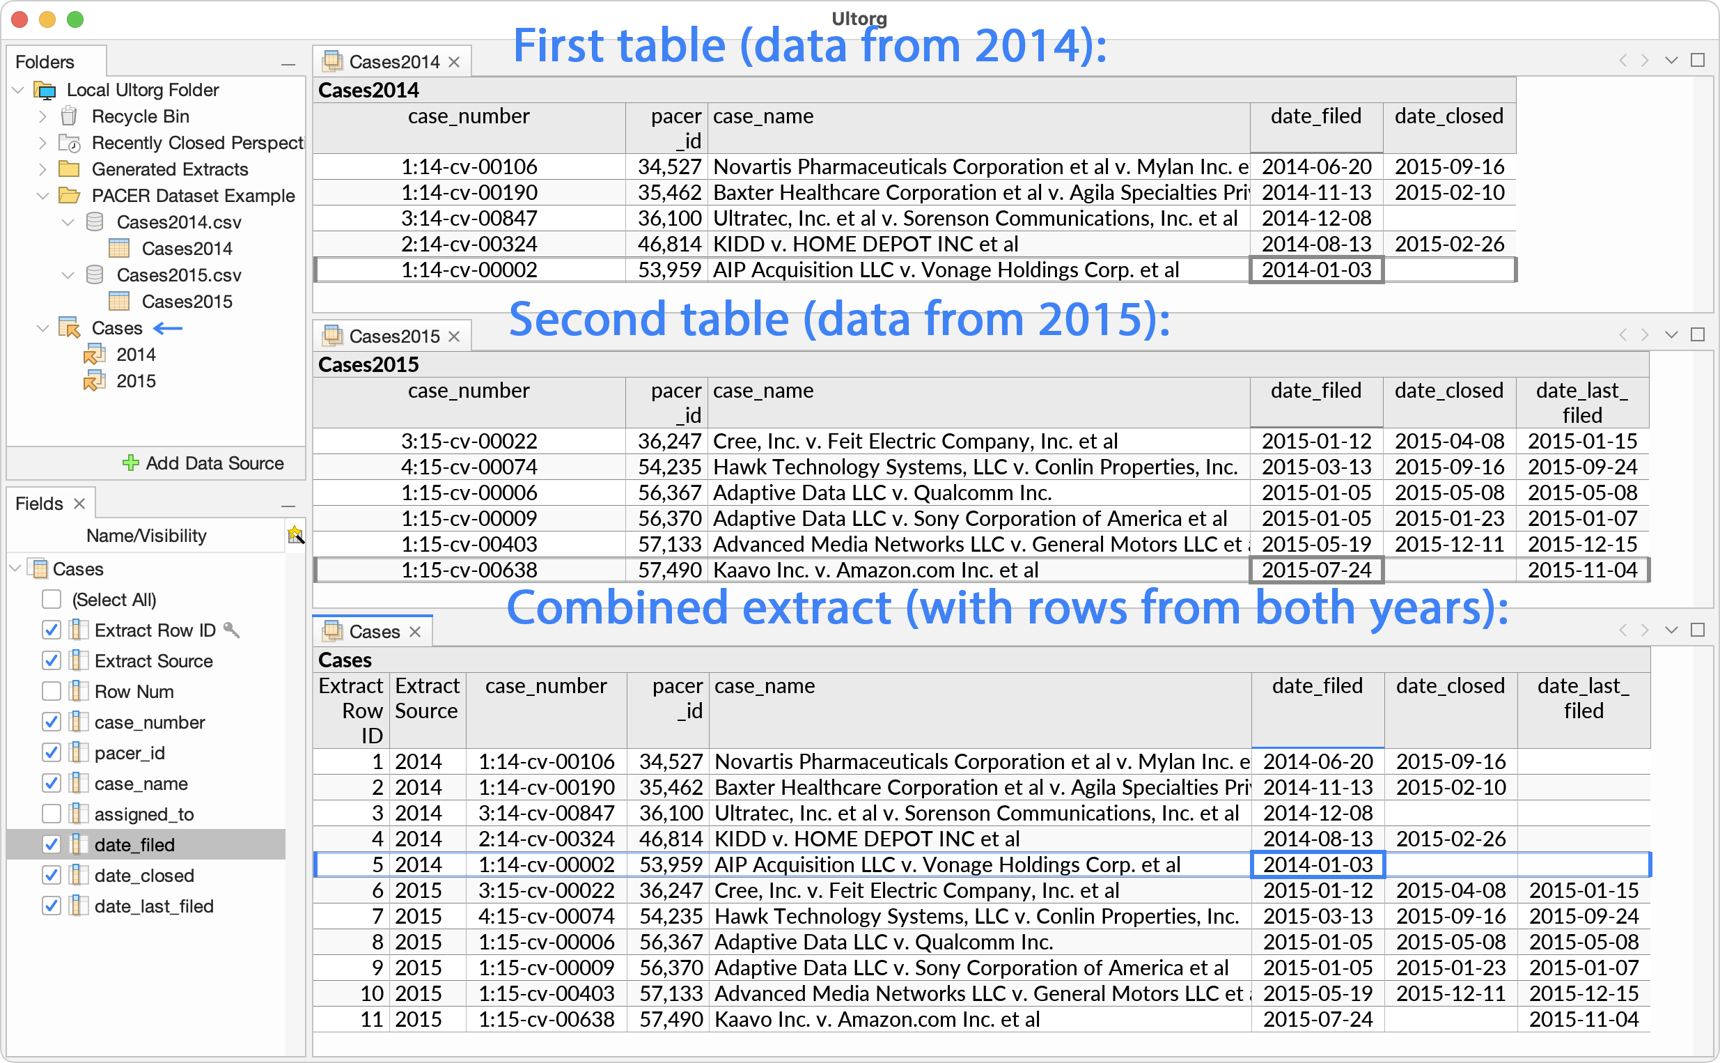The height and width of the screenshot is (1063, 1720).
Task: Click the starred table filter icon in Fields panel
Action: tap(295, 534)
